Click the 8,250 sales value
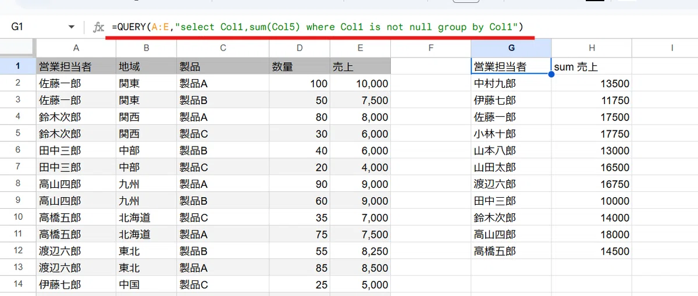Screen dimensions: 698x296 point(360,251)
